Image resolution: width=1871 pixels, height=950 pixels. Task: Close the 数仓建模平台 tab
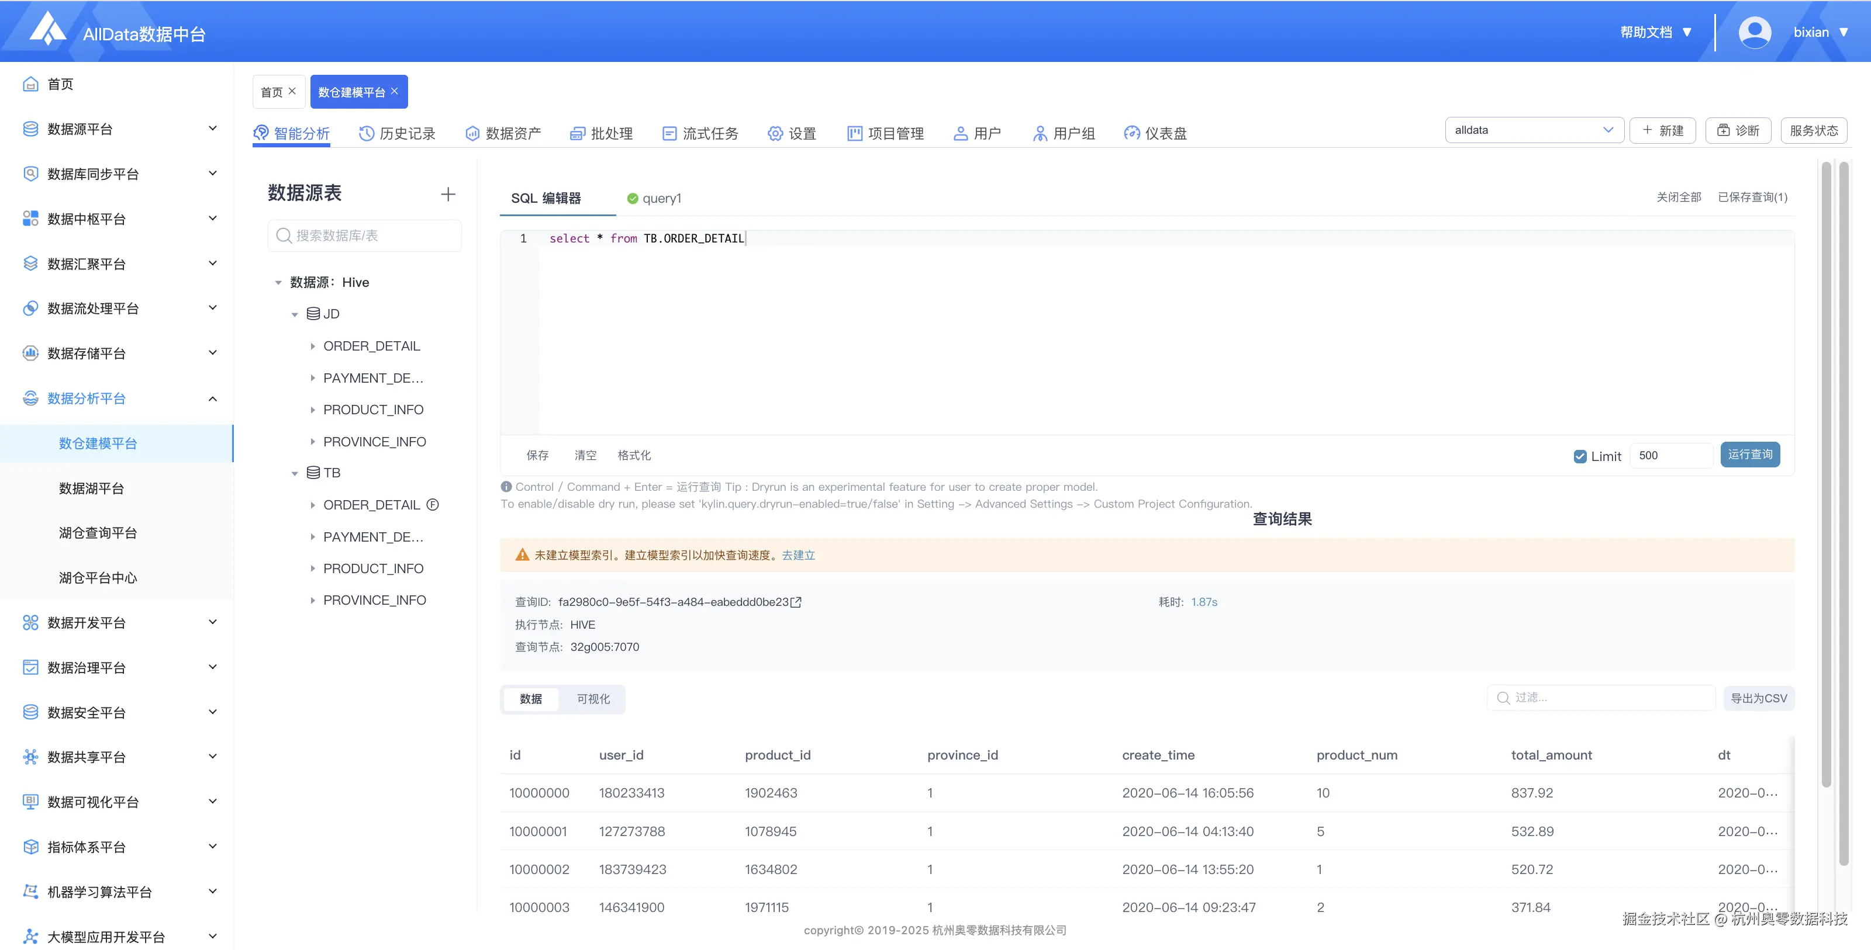[395, 92]
